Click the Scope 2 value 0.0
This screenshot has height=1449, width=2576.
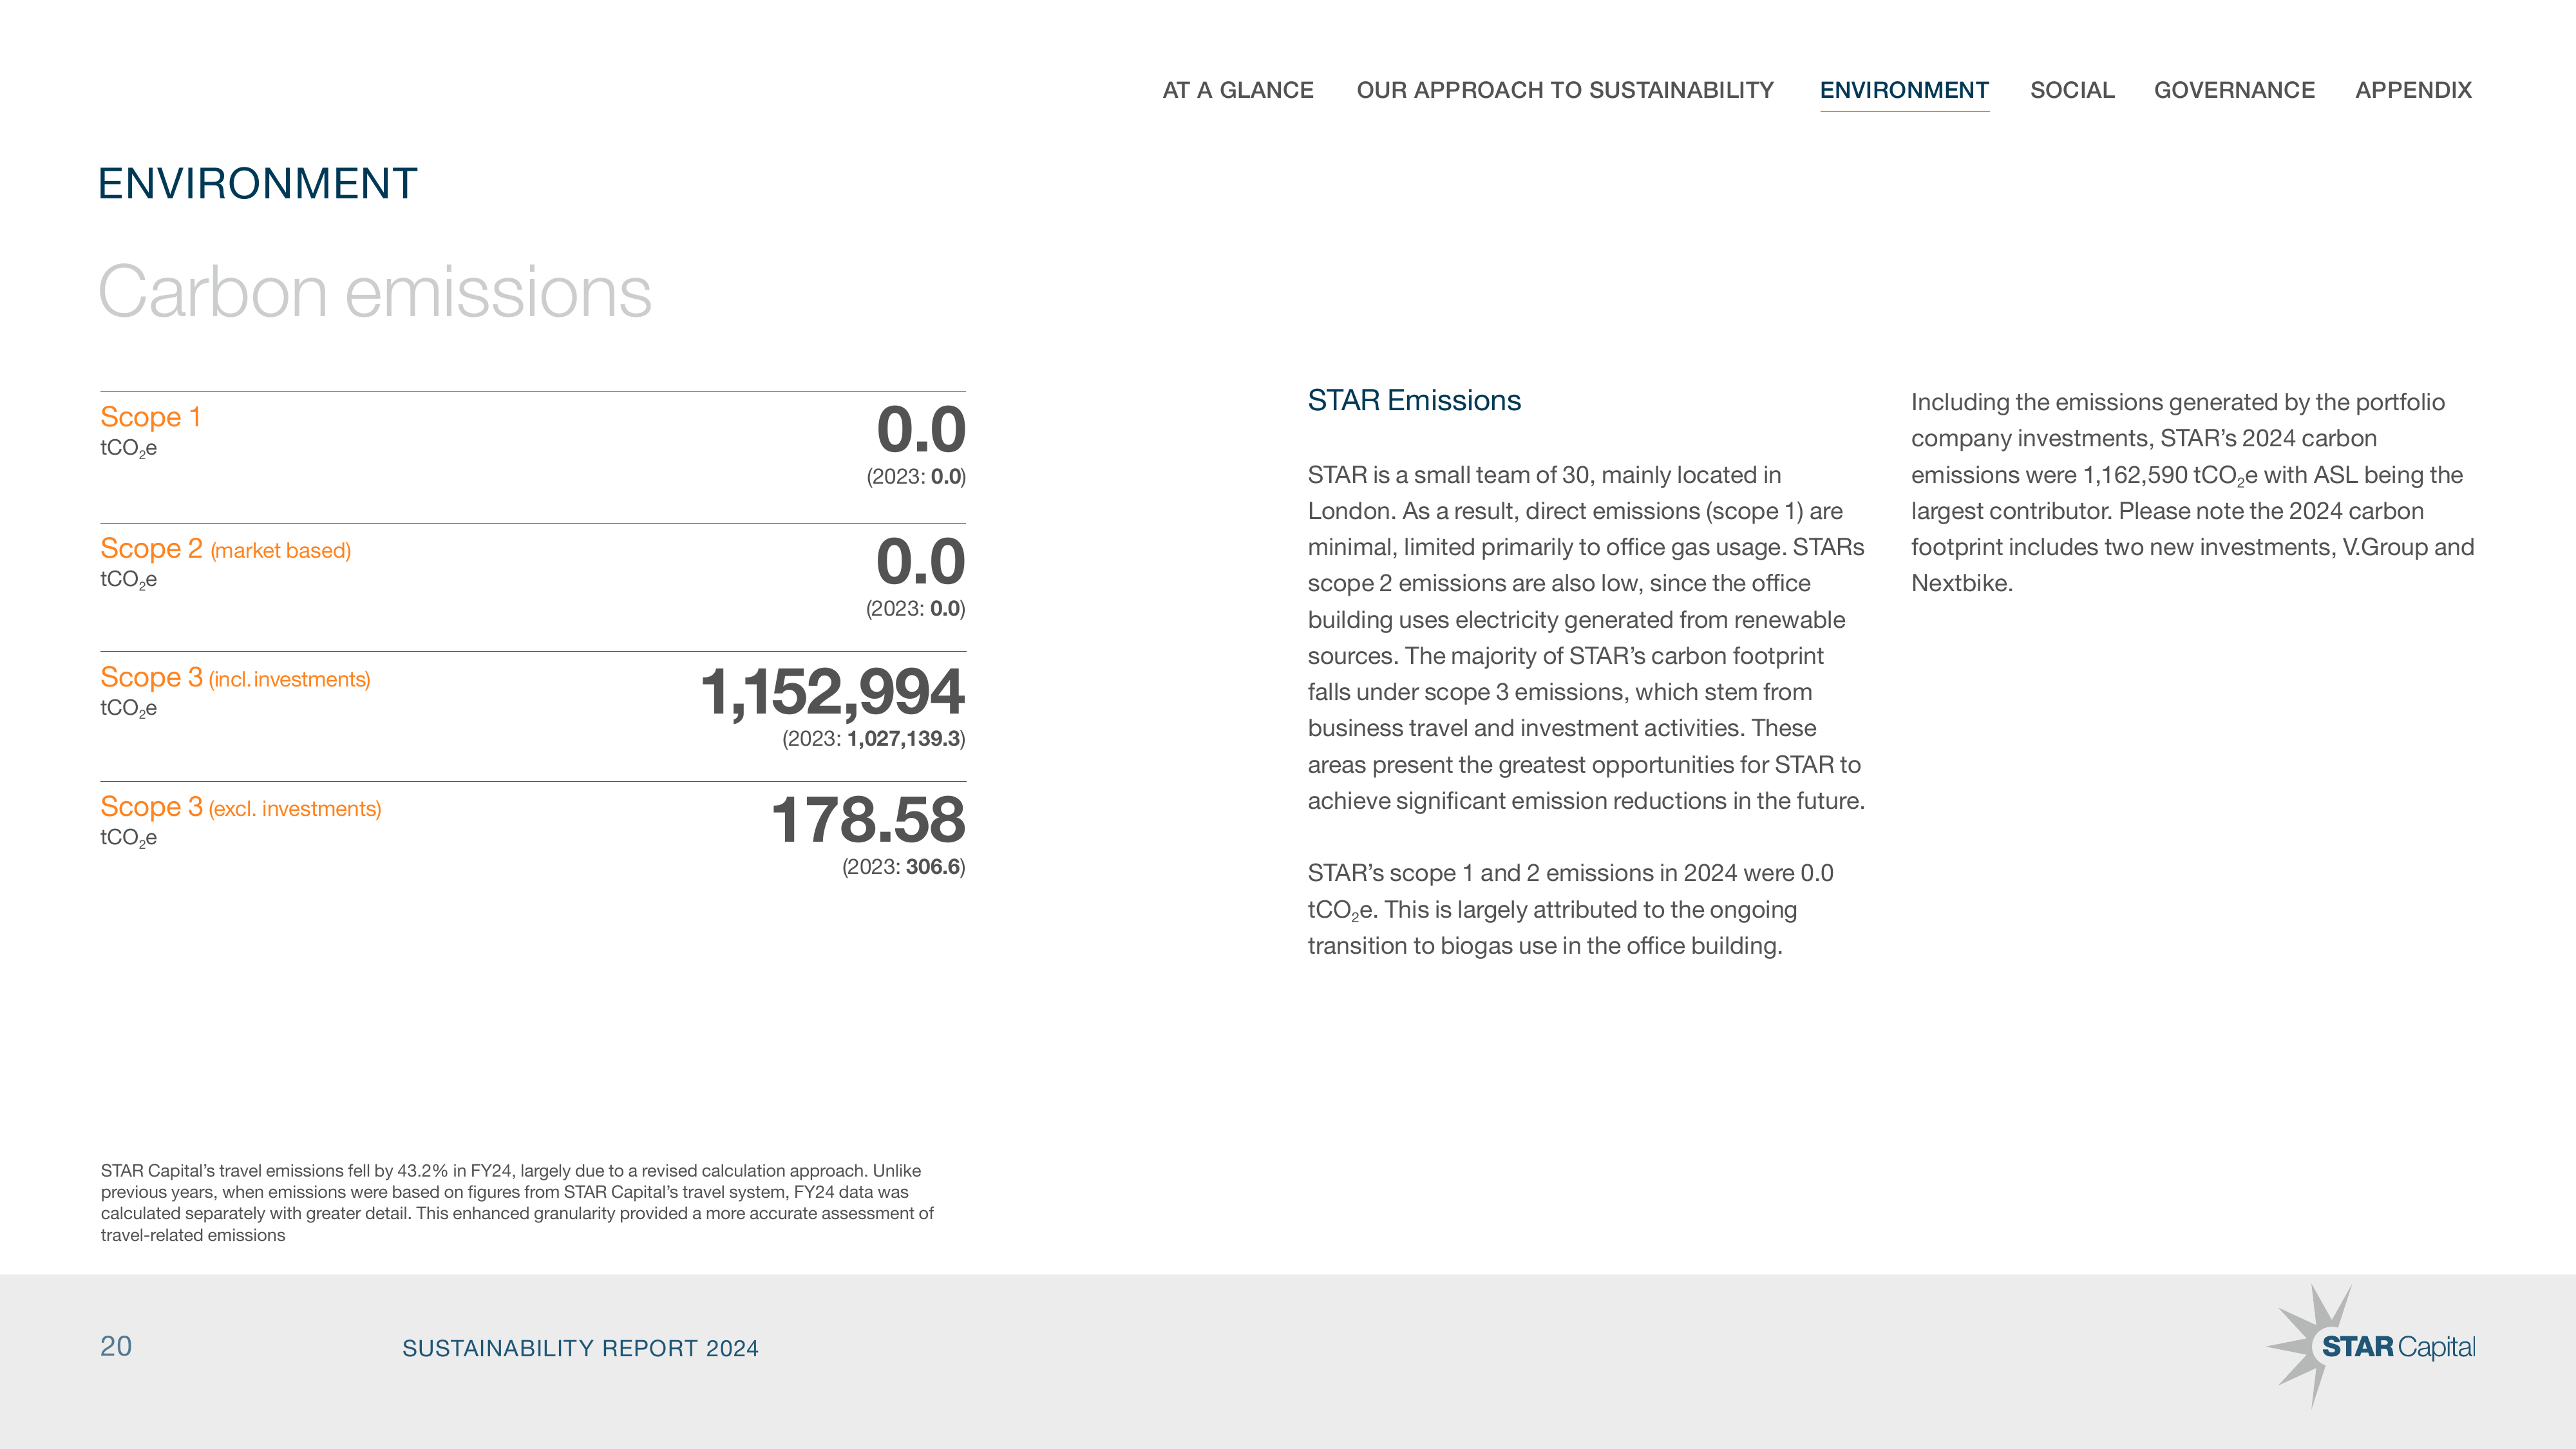tap(921, 562)
